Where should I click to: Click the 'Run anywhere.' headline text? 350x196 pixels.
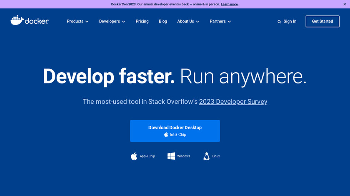tap(243, 76)
